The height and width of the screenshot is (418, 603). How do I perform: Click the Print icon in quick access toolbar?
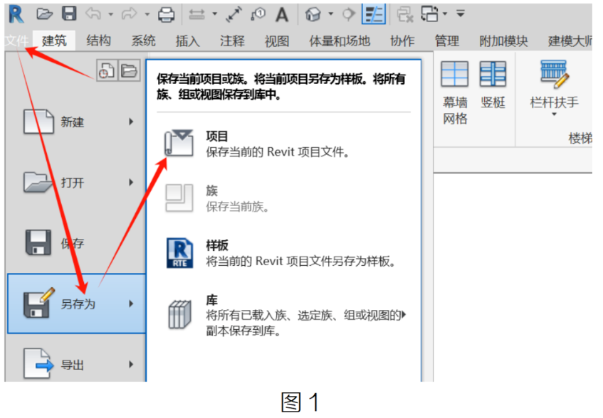pyautogui.click(x=166, y=15)
